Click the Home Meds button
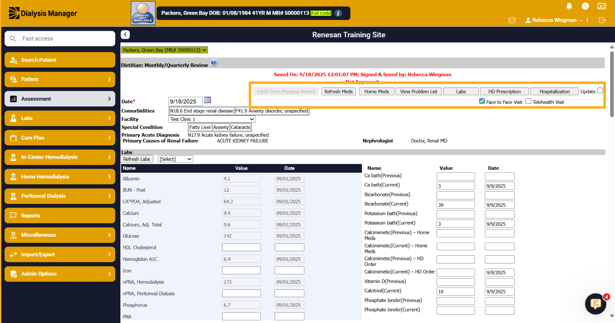Viewport: 615px width, 323px height. click(x=376, y=91)
